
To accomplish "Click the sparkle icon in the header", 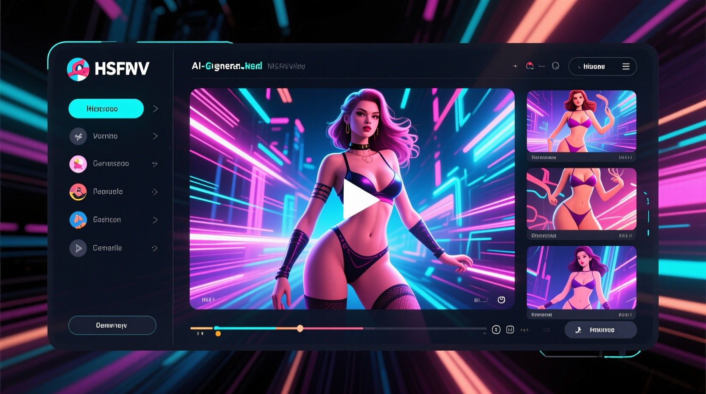I will click(x=515, y=66).
